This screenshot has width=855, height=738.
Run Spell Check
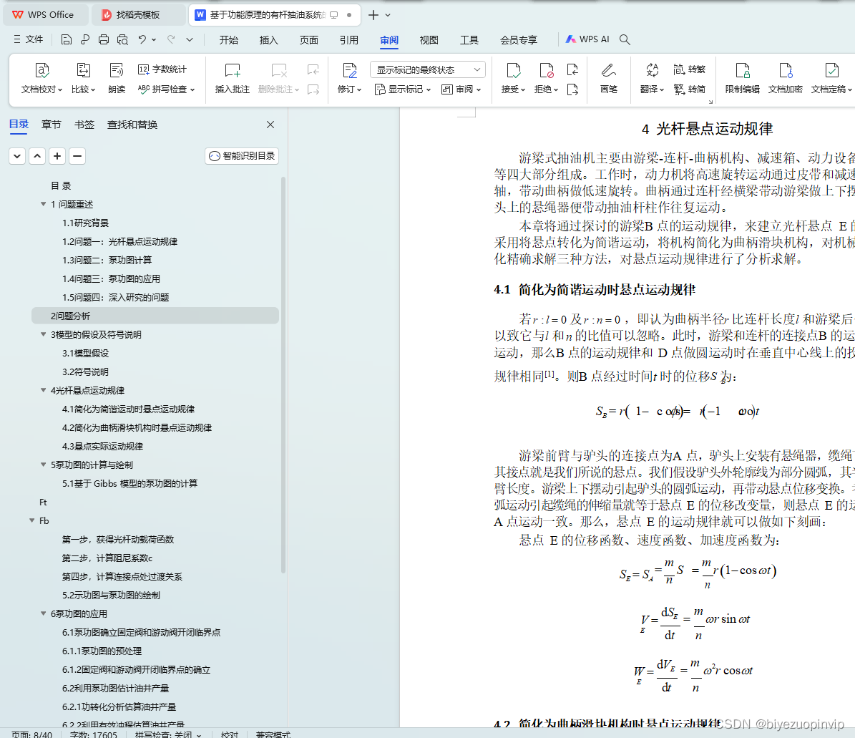click(x=166, y=89)
